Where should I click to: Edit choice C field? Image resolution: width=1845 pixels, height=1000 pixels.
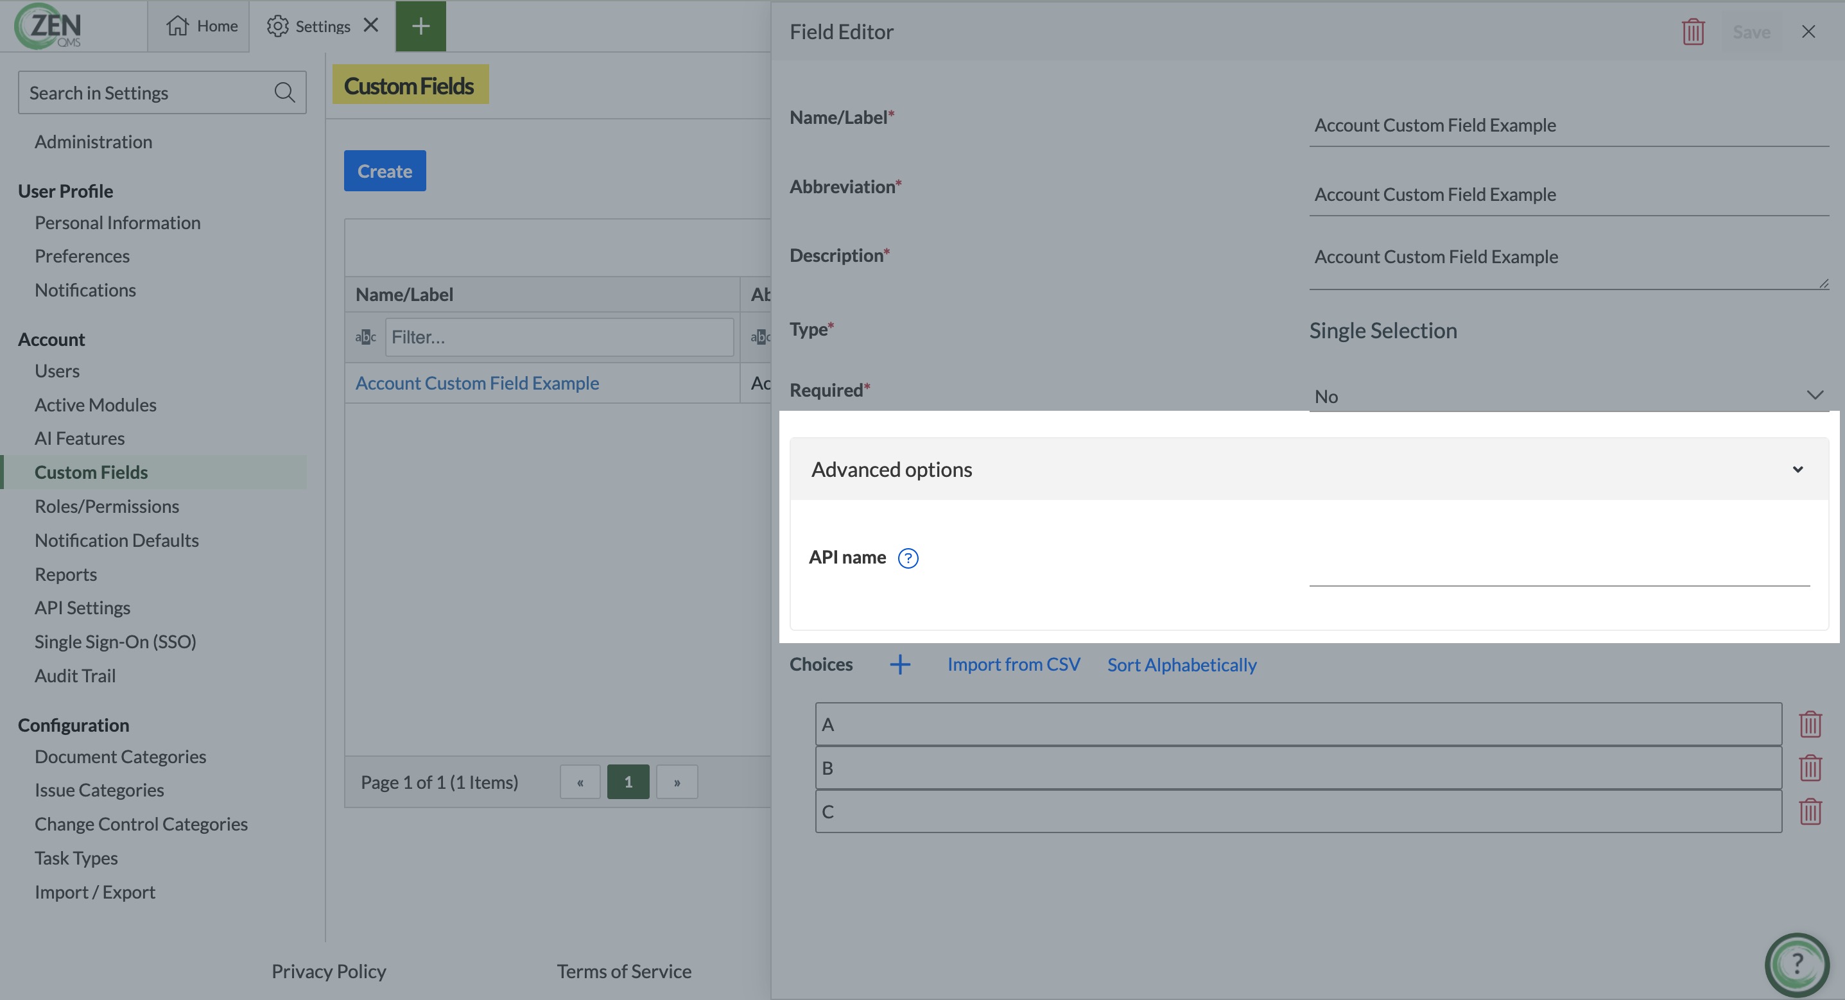pos(1299,811)
